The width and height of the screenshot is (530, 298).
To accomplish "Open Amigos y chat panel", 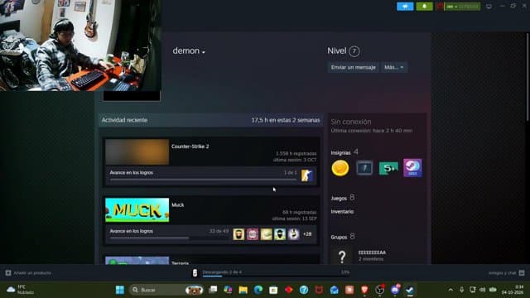I will (506, 273).
